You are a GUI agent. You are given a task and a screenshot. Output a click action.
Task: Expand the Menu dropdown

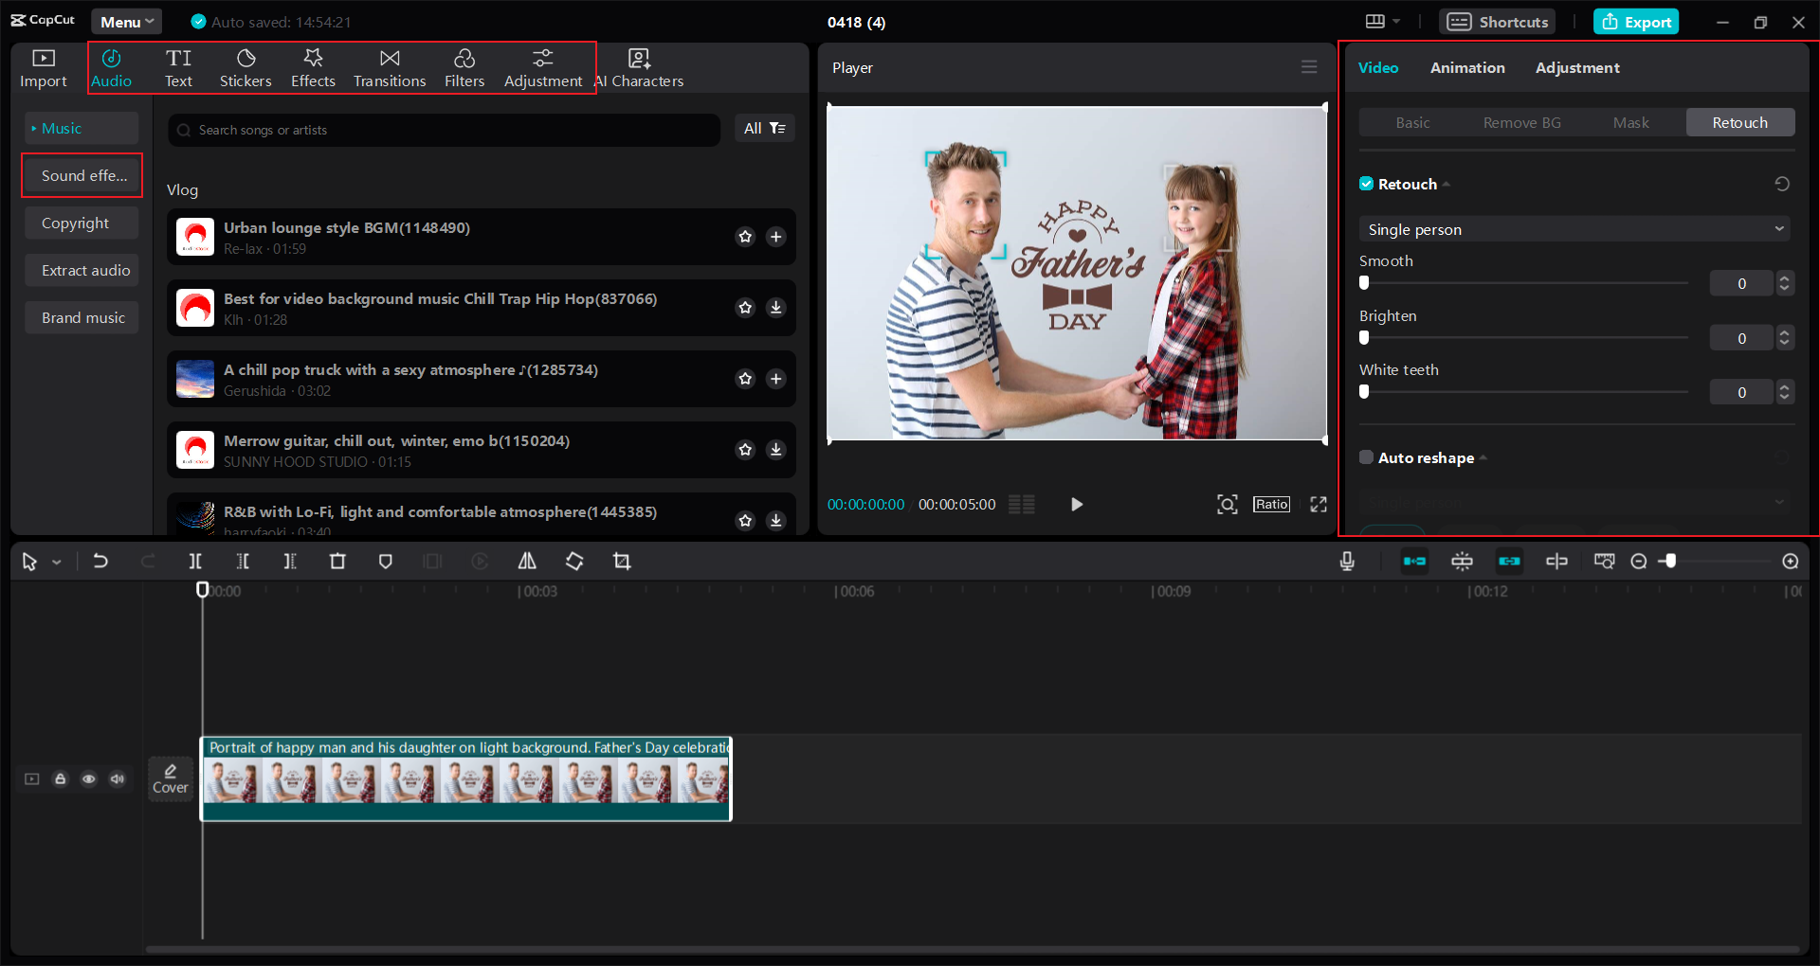click(x=126, y=21)
